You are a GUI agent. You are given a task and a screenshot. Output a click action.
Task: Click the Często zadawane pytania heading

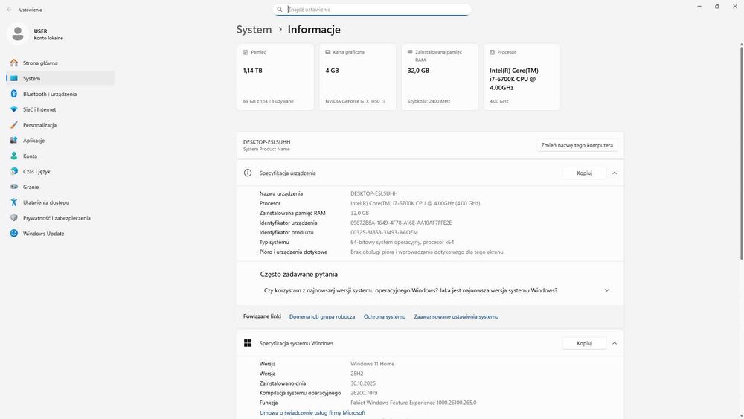point(299,275)
